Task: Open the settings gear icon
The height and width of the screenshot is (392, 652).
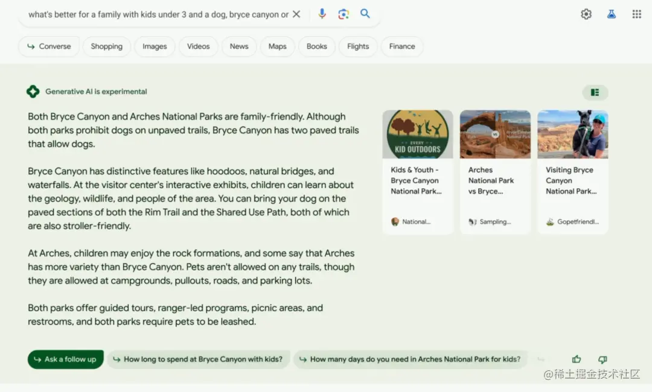Action: [x=586, y=14]
